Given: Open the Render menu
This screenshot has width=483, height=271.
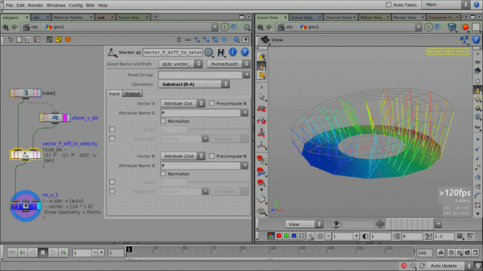Looking at the screenshot, I should [35, 5].
